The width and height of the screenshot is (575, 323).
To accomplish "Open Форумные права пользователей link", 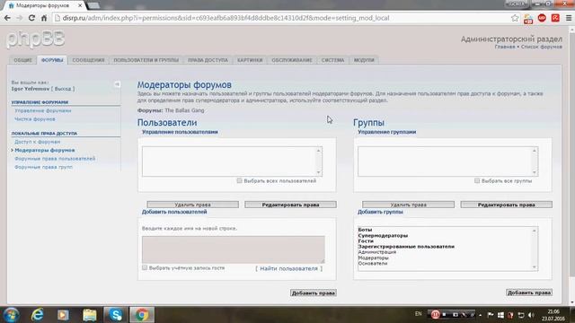I will point(55,159).
